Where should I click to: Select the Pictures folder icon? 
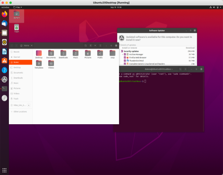pos(88,54)
